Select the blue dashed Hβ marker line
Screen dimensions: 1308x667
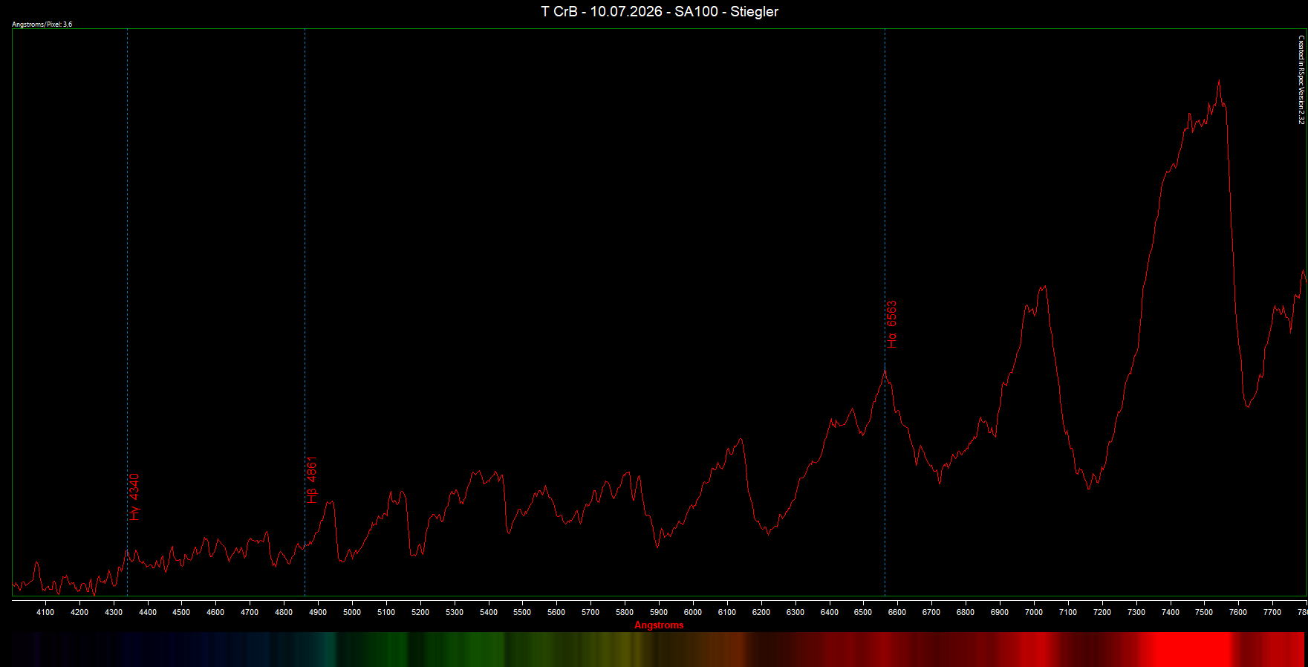pos(305,312)
